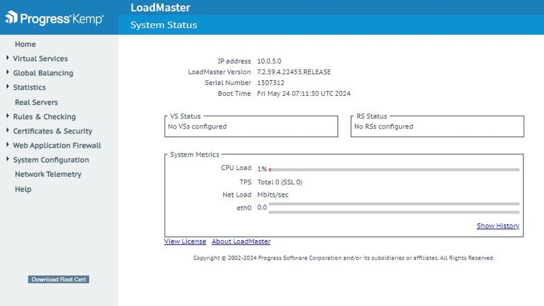Open Statistics menu item
The height and width of the screenshot is (306, 544).
tap(29, 87)
